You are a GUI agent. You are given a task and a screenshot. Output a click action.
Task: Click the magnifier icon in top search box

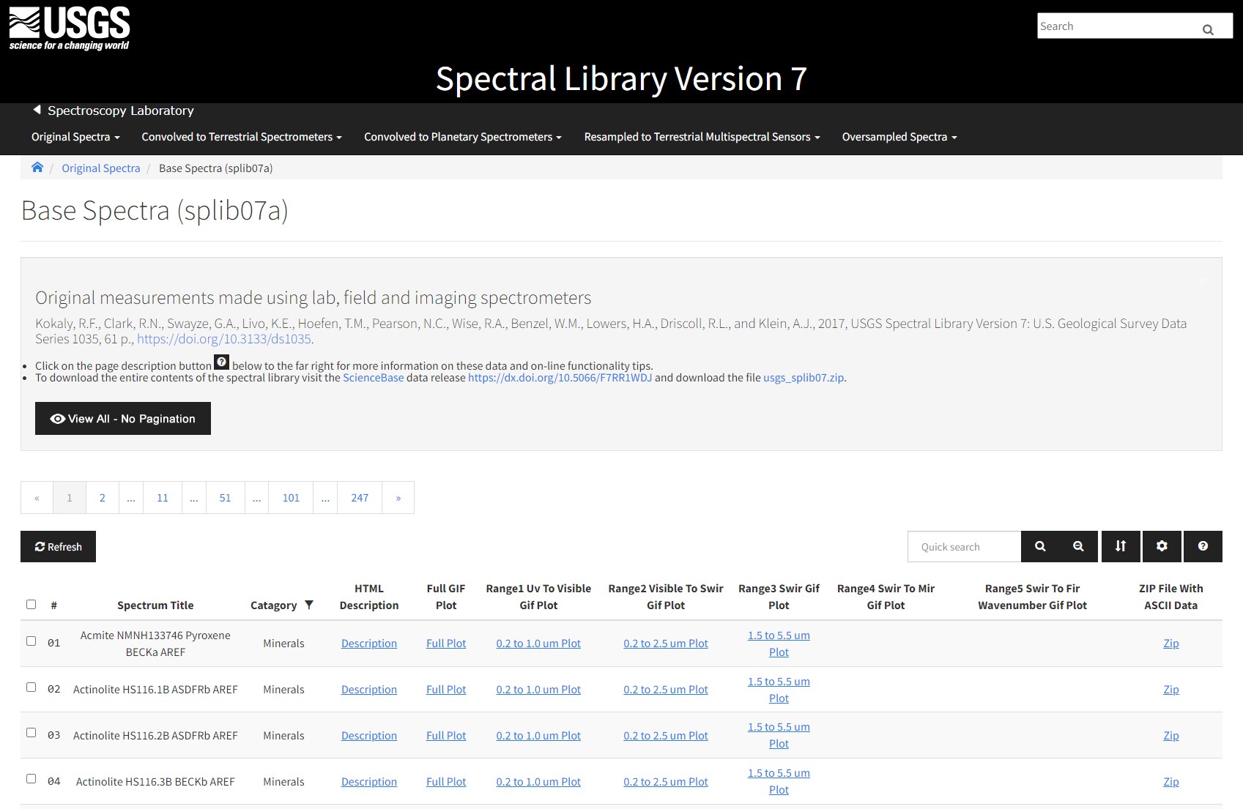[x=1207, y=29]
